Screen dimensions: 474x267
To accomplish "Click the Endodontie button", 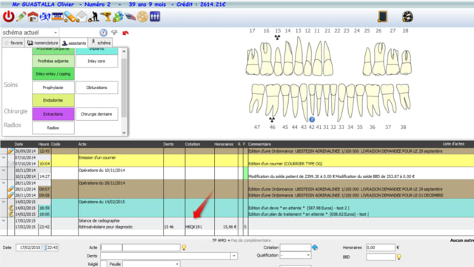I will click(53, 100).
